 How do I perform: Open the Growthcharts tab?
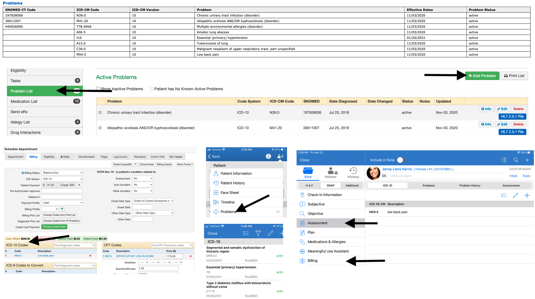[x=86, y=157]
